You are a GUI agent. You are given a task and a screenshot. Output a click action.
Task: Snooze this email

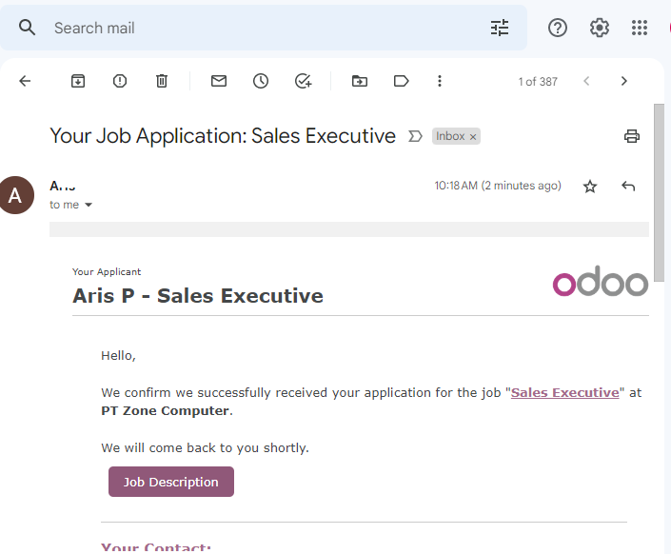tap(261, 81)
